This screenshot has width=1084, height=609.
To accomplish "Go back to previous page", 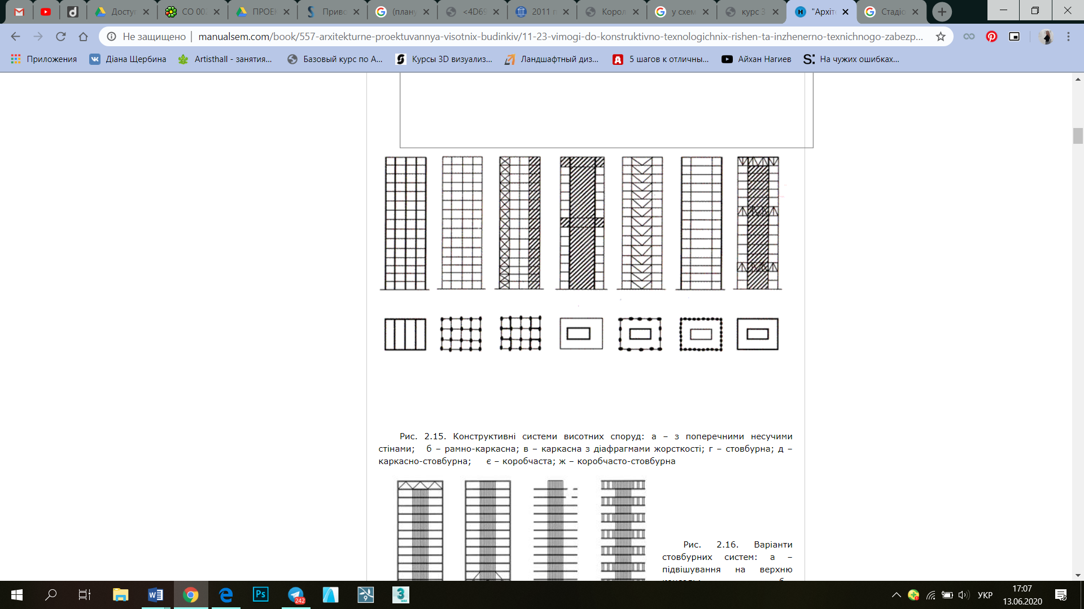I will [15, 37].
